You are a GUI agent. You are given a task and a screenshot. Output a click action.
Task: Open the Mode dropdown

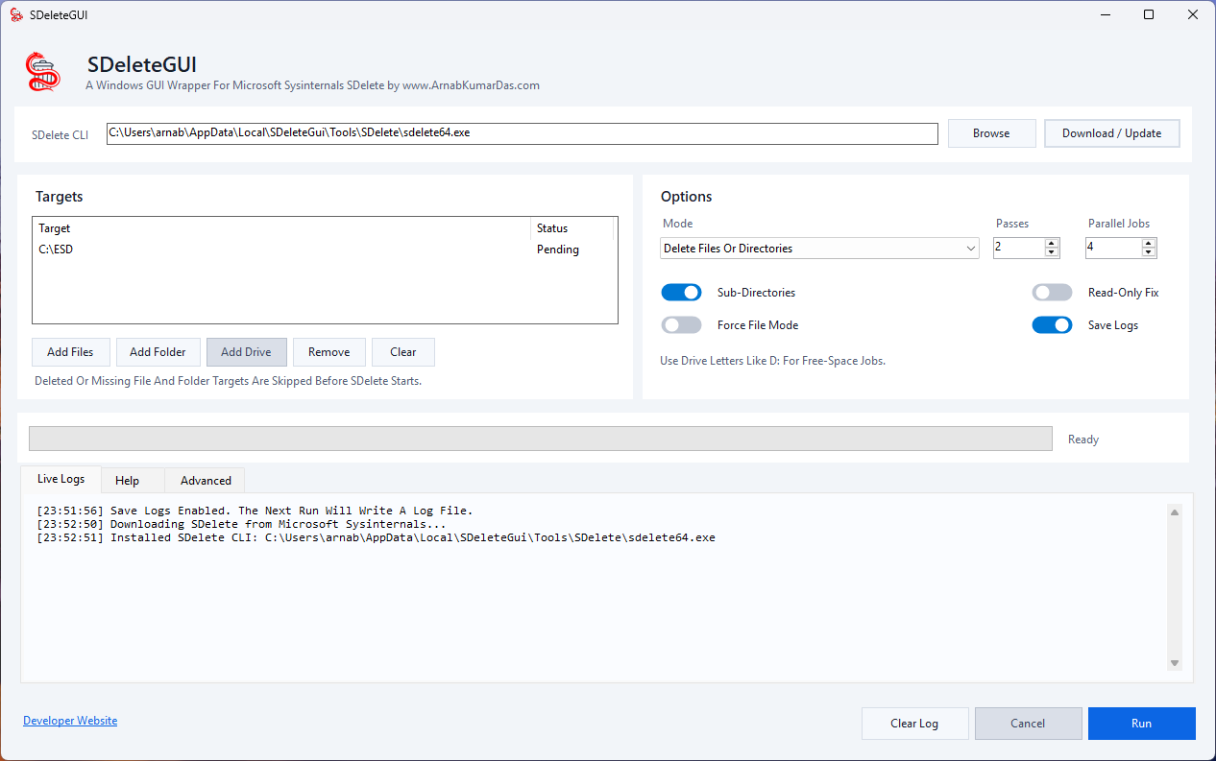820,249
